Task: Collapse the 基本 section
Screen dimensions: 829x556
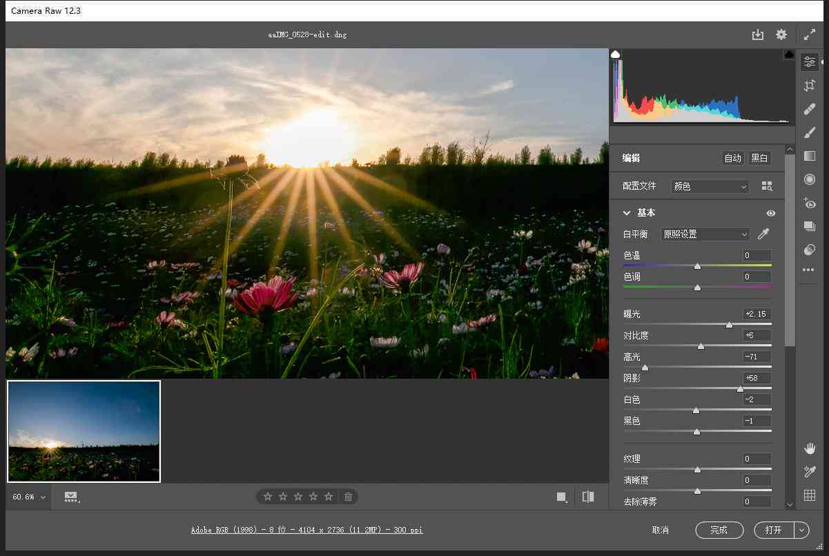Action: point(627,213)
